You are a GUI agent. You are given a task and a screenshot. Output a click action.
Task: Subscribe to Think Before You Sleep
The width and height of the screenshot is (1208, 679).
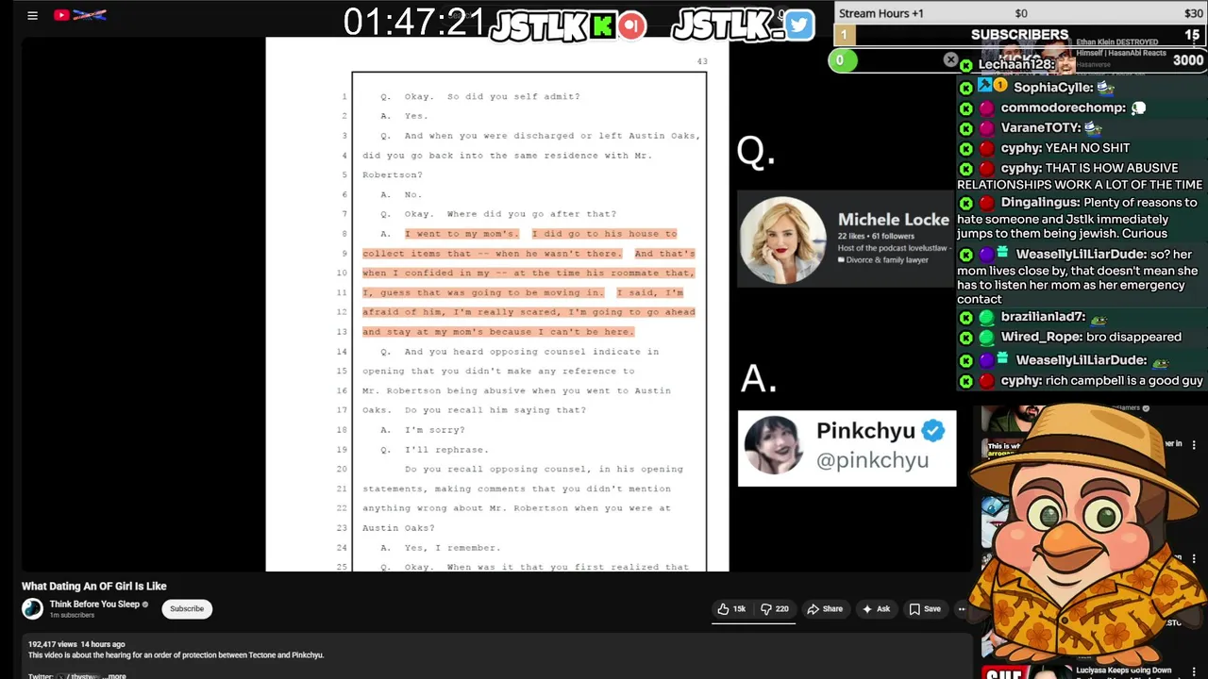pos(187,609)
